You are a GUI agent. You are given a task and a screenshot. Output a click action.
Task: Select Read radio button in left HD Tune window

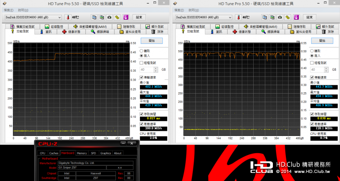click(141, 51)
